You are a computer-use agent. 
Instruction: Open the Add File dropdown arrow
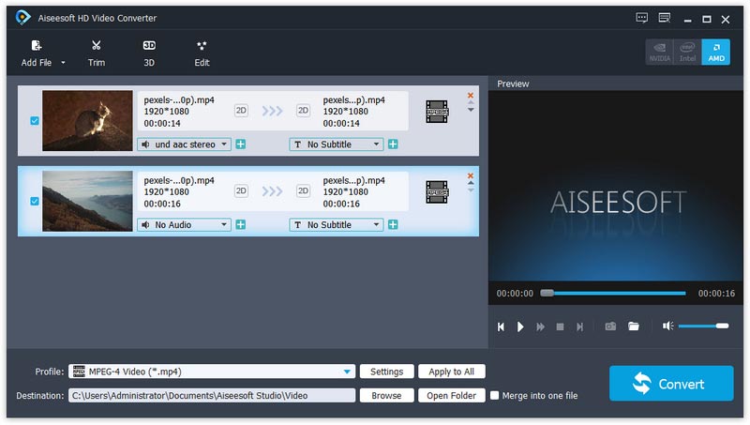click(63, 63)
